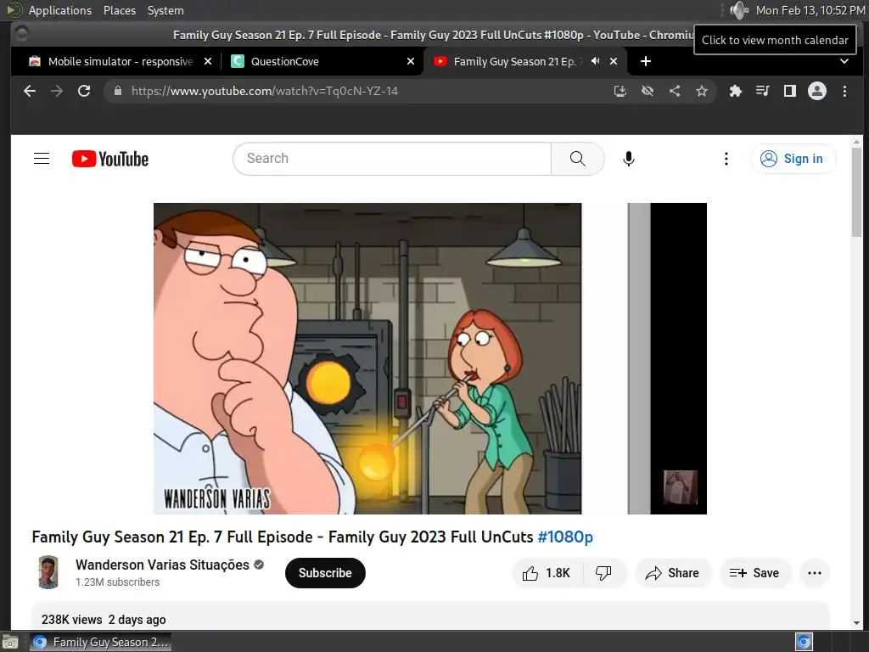The height and width of the screenshot is (652, 869).
Task: Switch to the Mobile simulator tab
Action: pos(121,61)
